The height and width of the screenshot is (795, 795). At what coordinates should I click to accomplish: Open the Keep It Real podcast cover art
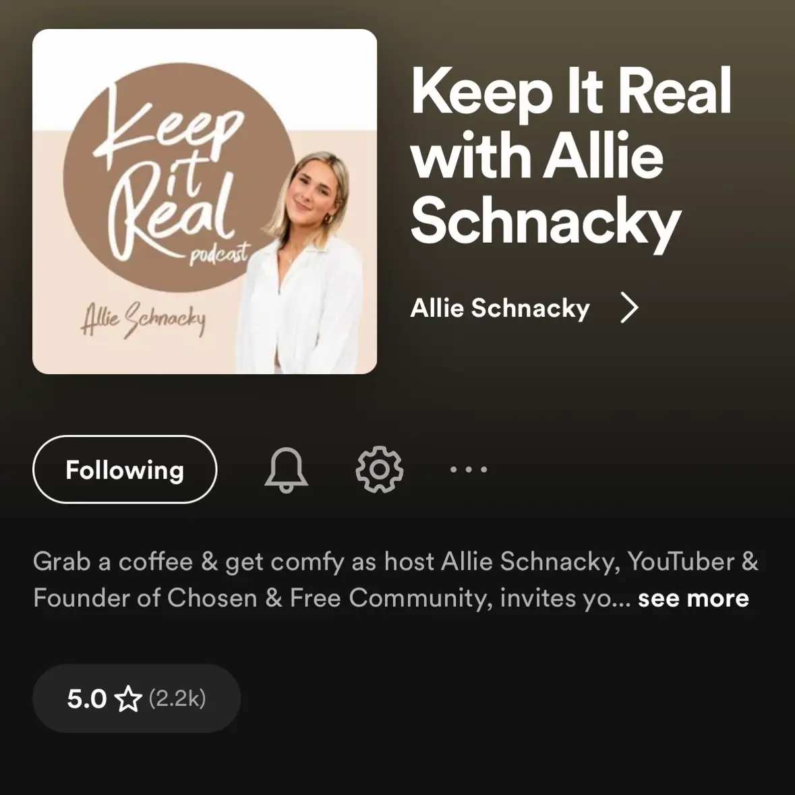(x=204, y=202)
